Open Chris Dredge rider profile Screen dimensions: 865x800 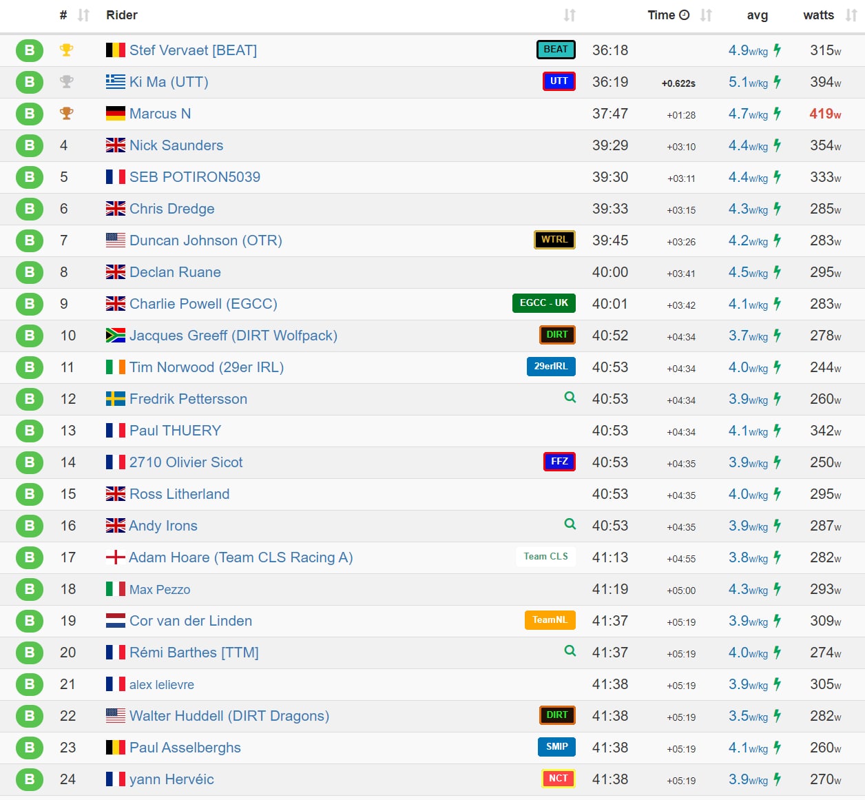[x=172, y=209]
